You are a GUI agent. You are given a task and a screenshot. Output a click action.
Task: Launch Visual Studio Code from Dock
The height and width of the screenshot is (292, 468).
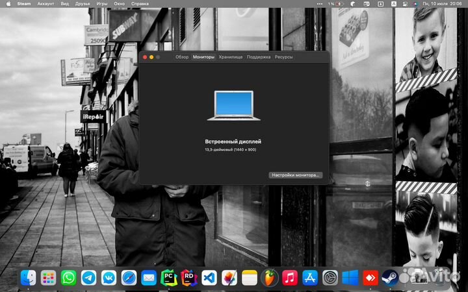(209, 278)
